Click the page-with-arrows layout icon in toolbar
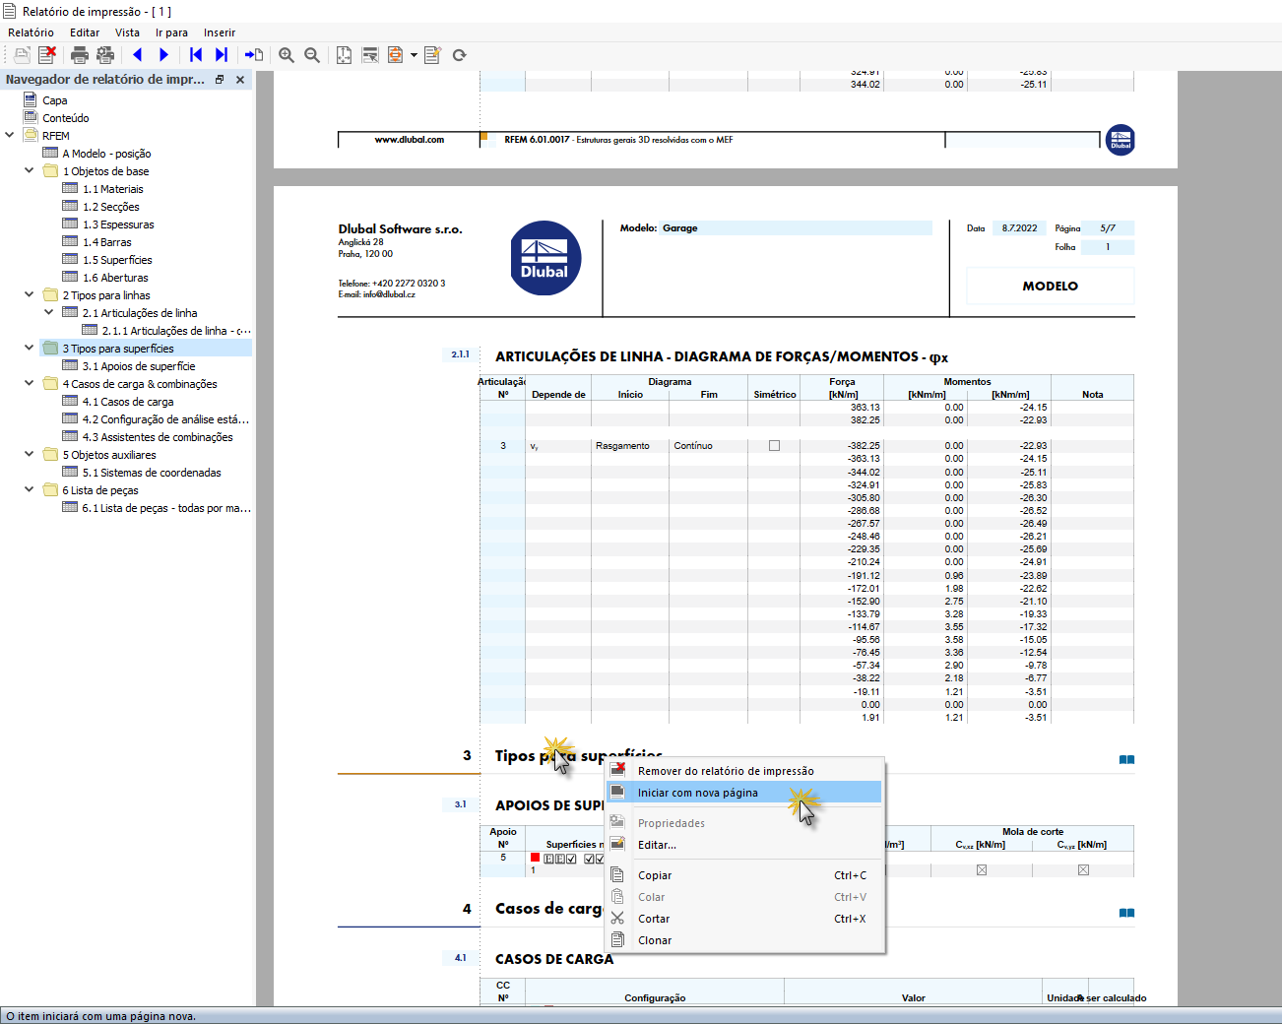 [x=344, y=55]
